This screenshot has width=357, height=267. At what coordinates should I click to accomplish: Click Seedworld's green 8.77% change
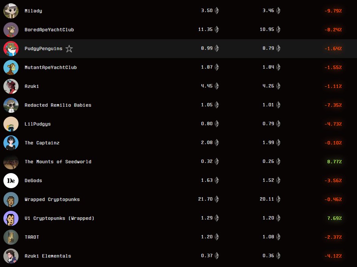[x=334, y=161]
